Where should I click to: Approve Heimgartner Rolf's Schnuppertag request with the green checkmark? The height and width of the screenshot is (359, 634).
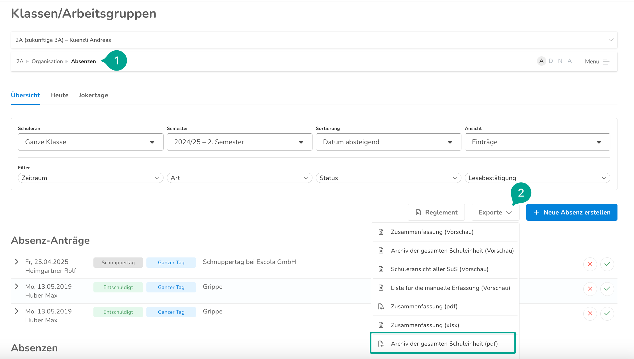click(x=607, y=264)
